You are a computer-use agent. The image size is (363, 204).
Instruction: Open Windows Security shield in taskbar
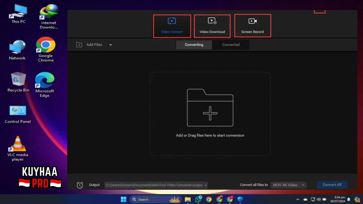(240, 199)
